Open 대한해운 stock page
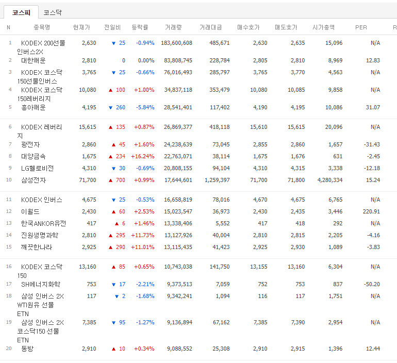Screen dimensions: 397x363 33,60
